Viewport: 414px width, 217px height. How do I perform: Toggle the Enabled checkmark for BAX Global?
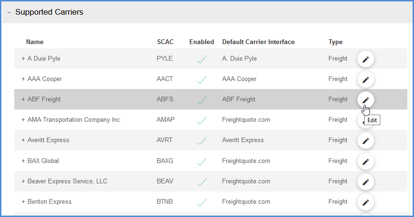202,162
